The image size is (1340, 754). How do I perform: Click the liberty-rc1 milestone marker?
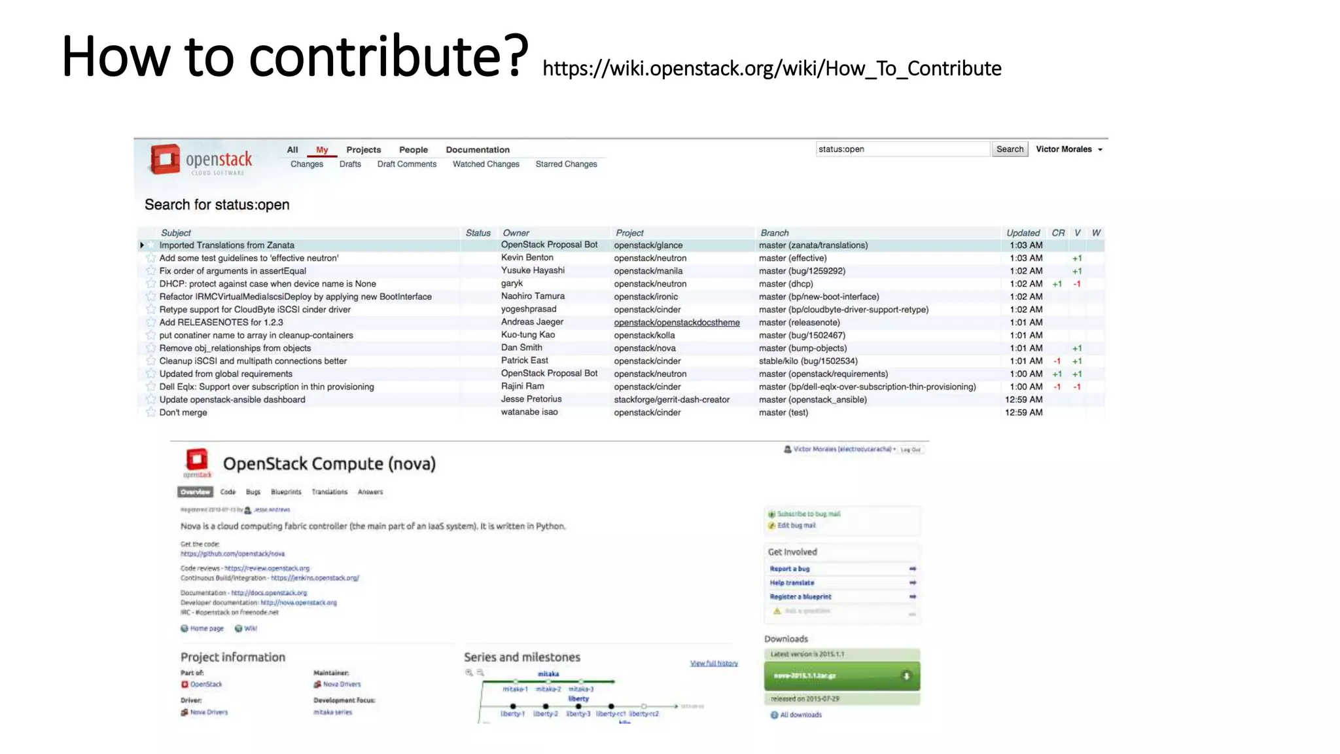coord(611,706)
